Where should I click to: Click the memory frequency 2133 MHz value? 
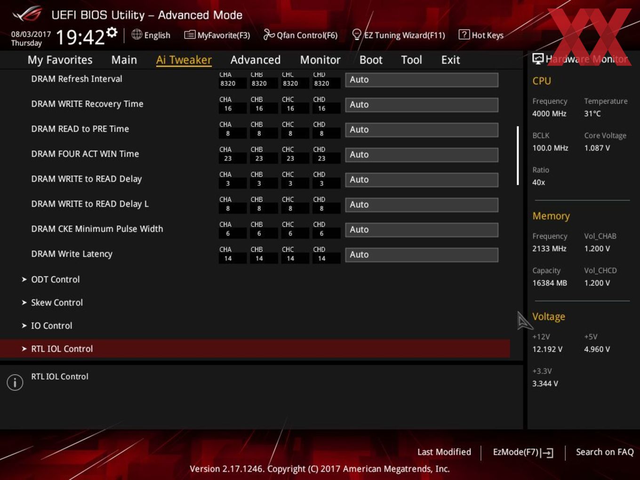coord(549,248)
